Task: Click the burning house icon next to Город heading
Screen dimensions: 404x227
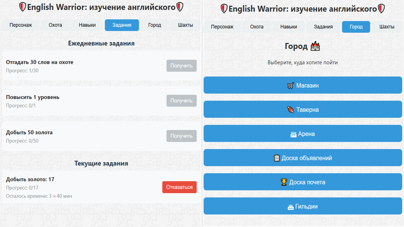Action: pyautogui.click(x=315, y=46)
